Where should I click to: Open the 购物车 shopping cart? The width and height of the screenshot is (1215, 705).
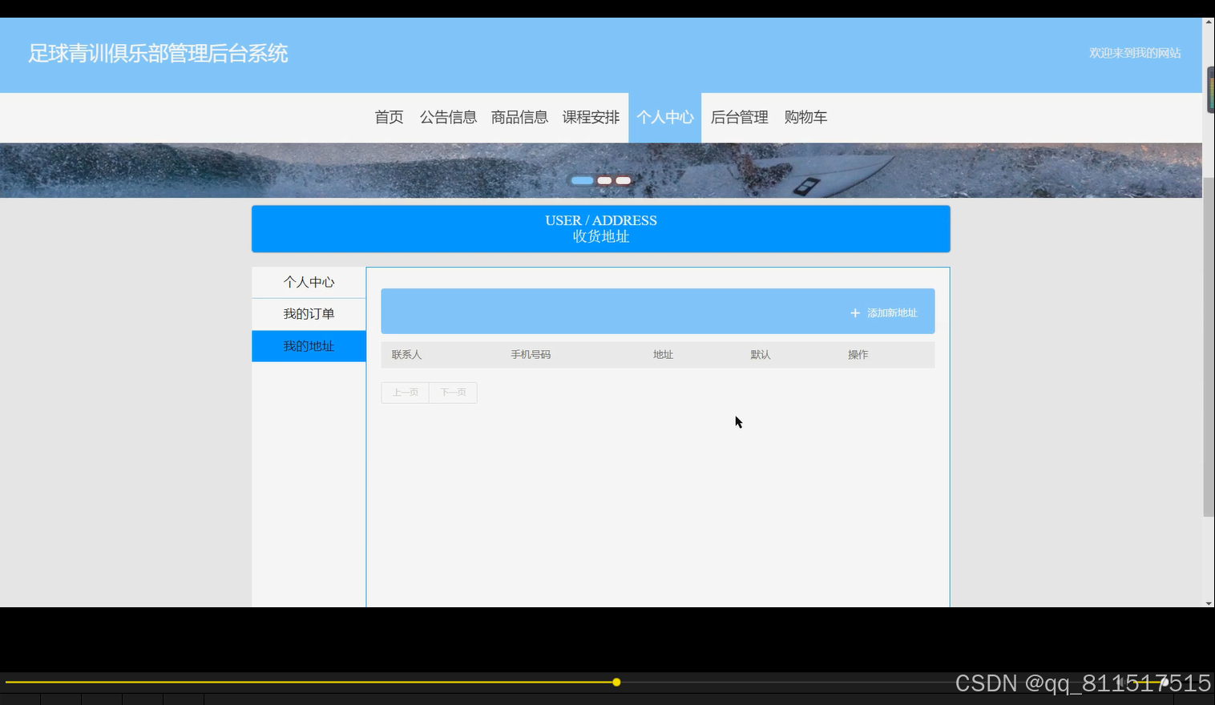click(x=805, y=117)
